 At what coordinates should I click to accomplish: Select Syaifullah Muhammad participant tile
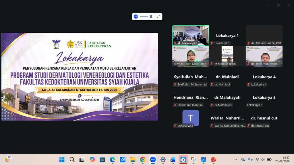[x=191, y=77]
